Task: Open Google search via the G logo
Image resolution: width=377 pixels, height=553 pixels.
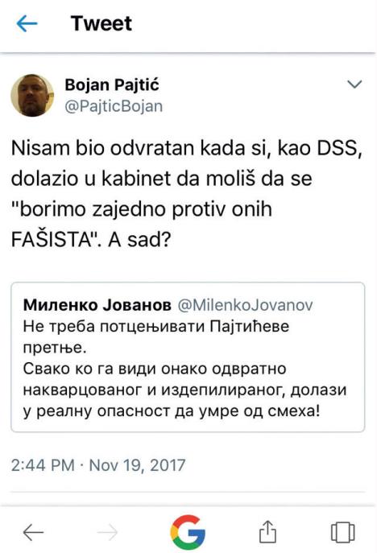Action: 188,532
